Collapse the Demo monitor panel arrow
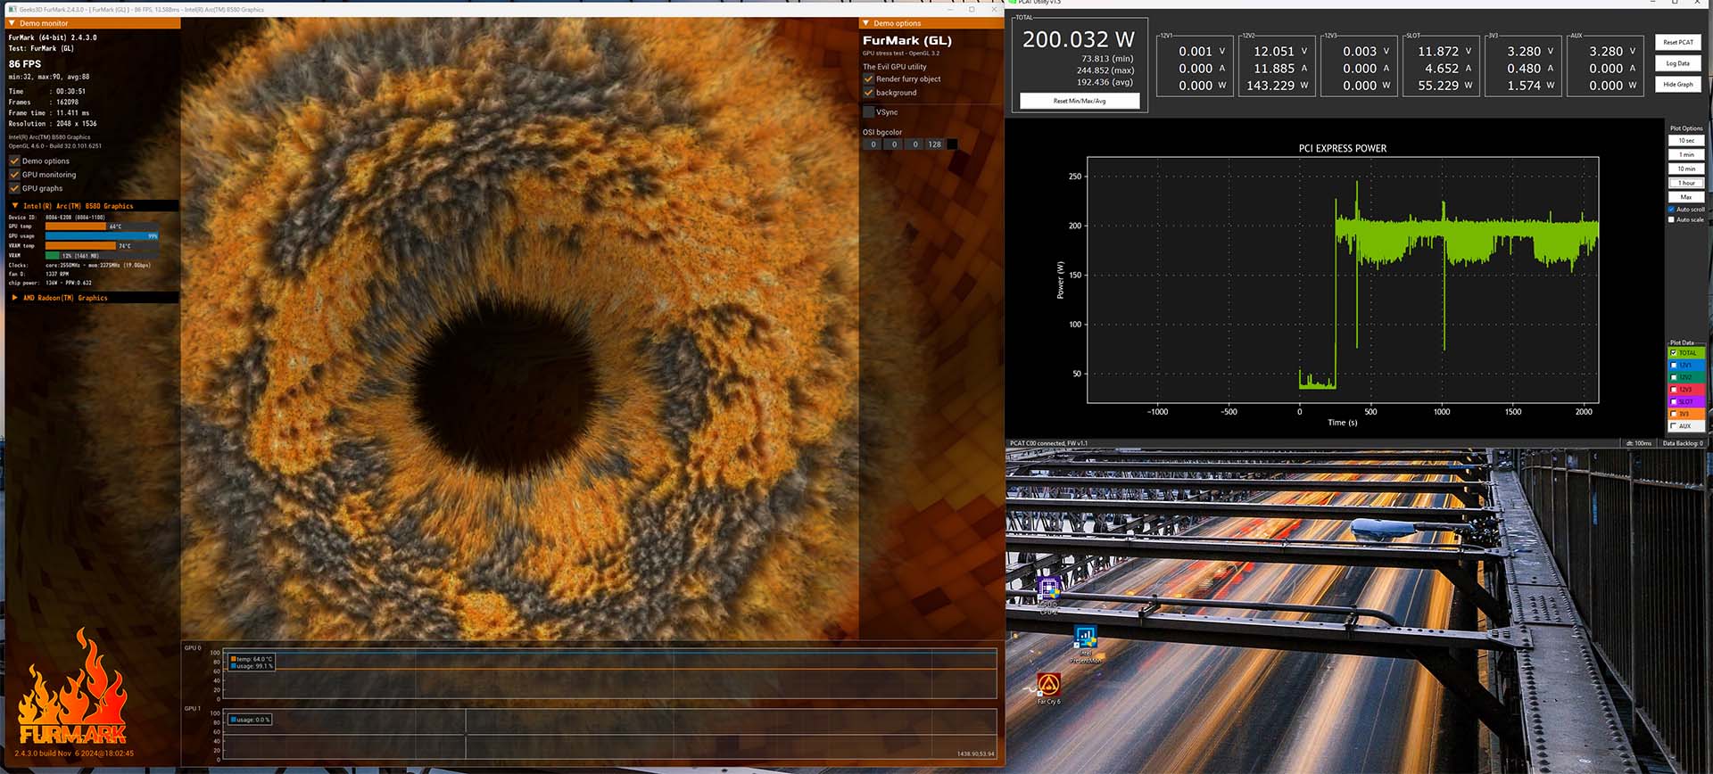The width and height of the screenshot is (1713, 774). [x=12, y=23]
